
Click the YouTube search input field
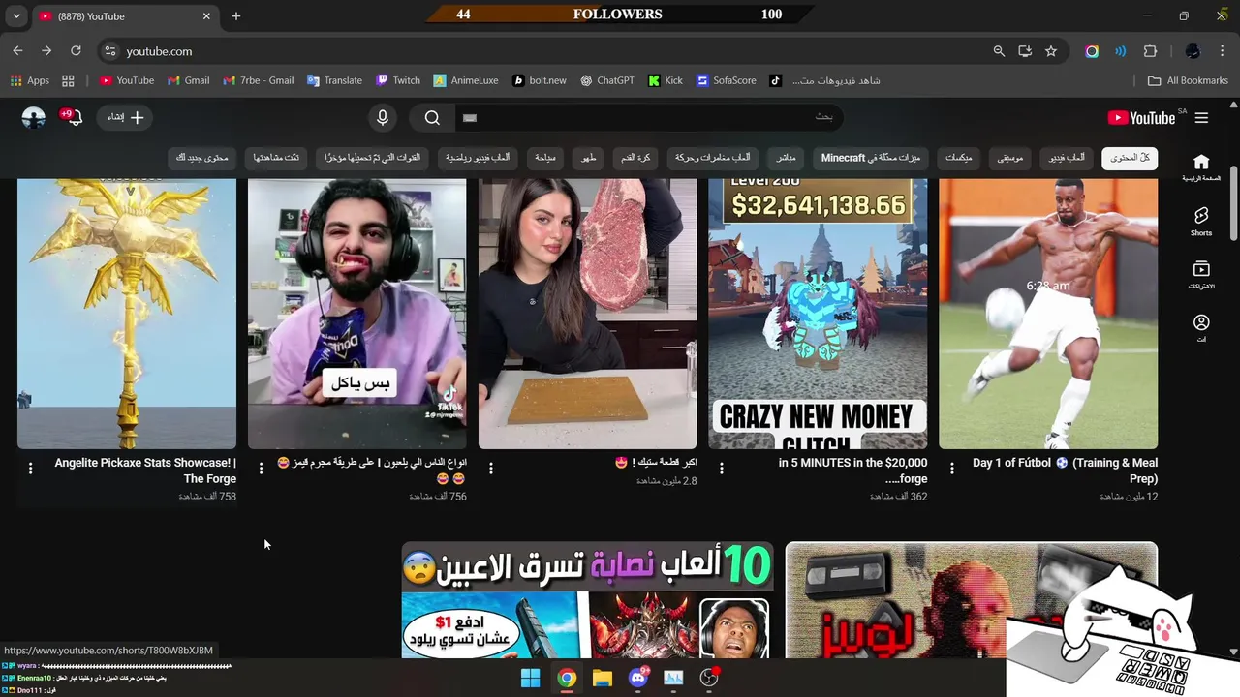(649, 118)
